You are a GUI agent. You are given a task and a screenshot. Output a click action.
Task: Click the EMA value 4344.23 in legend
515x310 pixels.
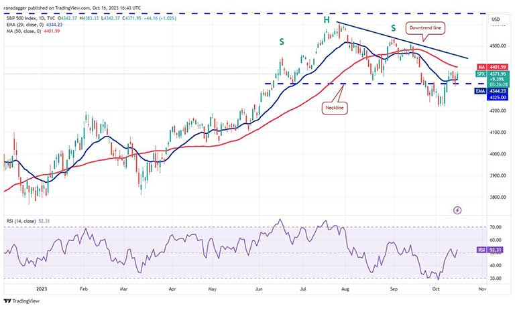point(54,25)
